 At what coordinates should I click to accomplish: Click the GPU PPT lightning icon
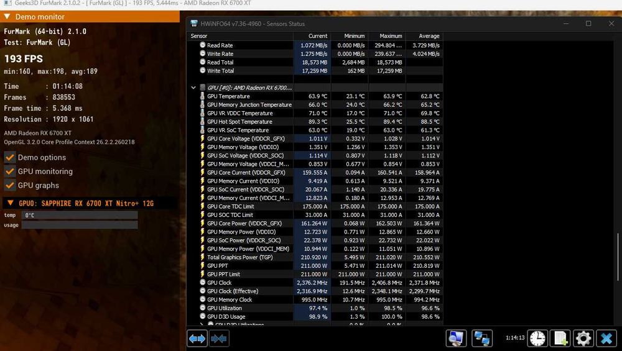click(202, 265)
